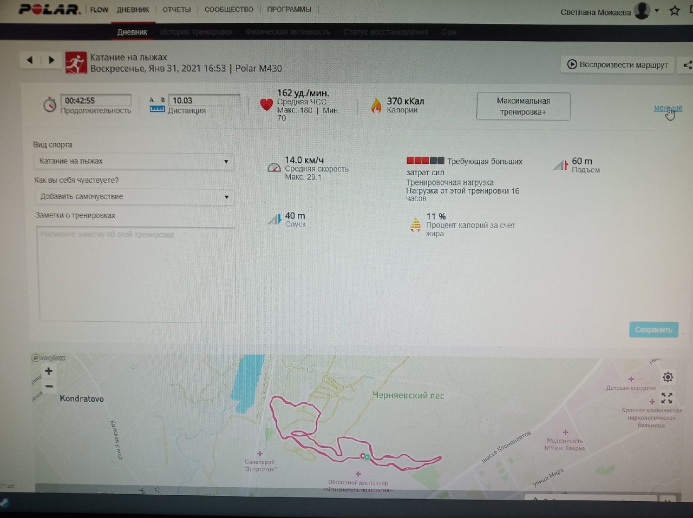Click the share icon beside route playback
693x518 pixels.
(x=687, y=65)
